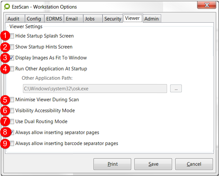
Task: Turn on Visibility Accessibility Mode
Action: coord(12,110)
